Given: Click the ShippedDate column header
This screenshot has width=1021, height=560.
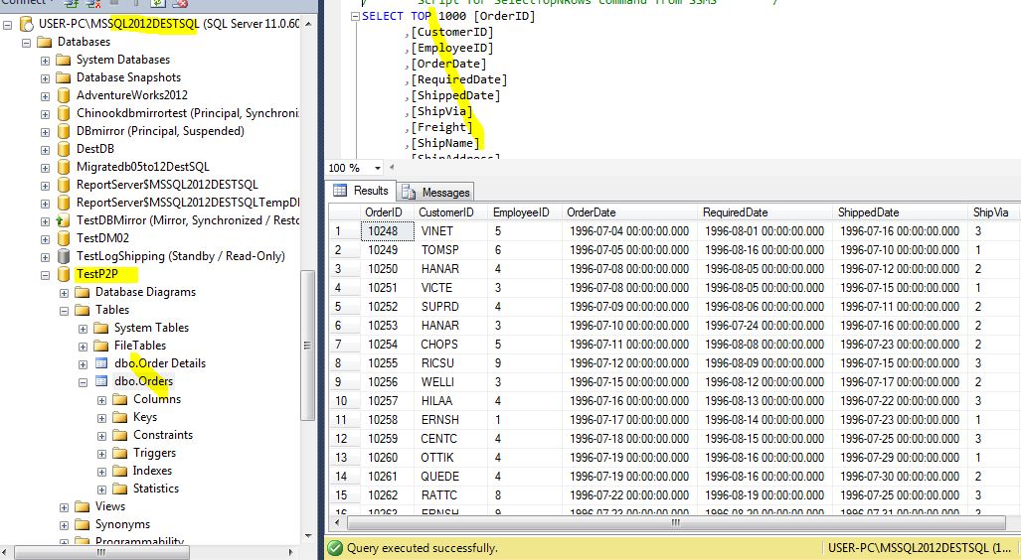Looking at the screenshot, I should coord(901,212).
